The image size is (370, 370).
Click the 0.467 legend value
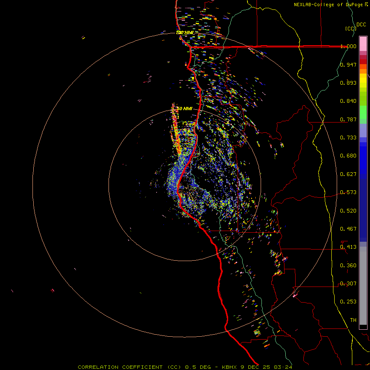[348, 229]
